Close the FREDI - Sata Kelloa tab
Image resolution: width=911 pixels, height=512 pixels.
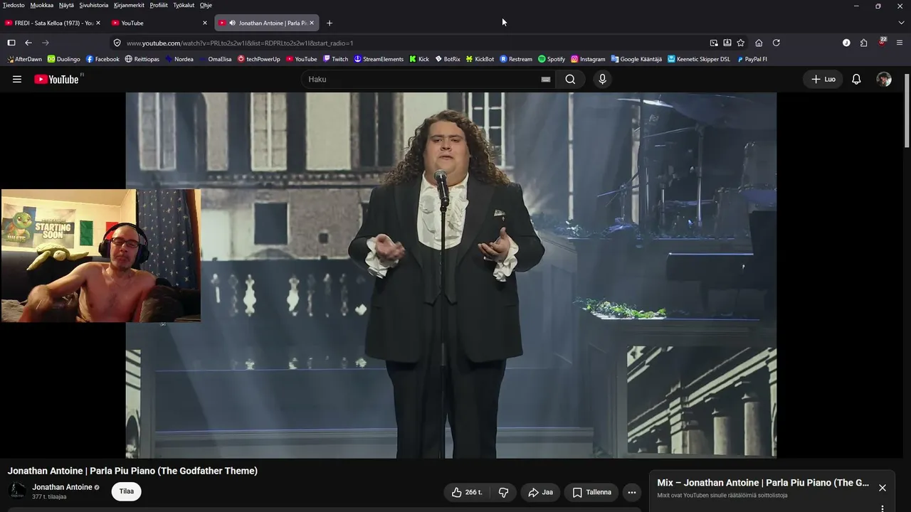(x=98, y=23)
